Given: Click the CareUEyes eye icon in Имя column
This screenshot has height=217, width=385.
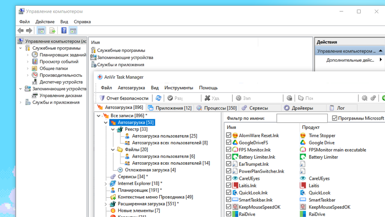Looking at the screenshot, I should coord(235,178).
